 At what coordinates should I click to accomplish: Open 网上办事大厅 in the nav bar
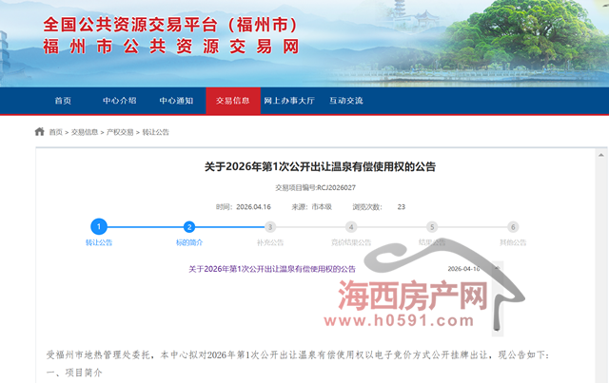(x=289, y=101)
